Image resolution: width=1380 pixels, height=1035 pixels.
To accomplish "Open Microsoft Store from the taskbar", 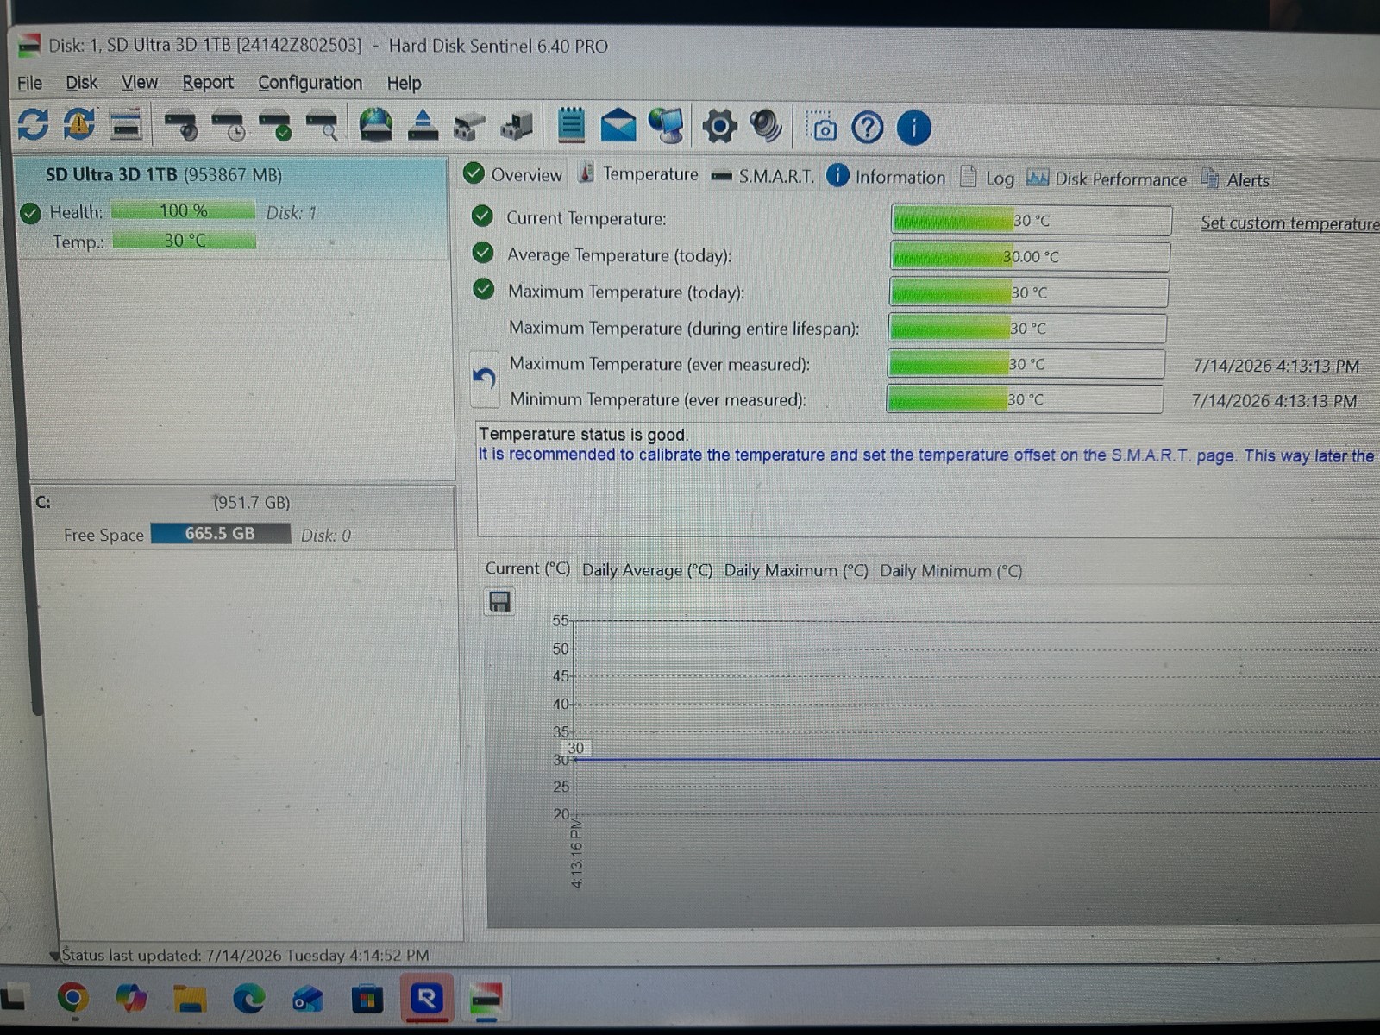I will coord(367,1000).
